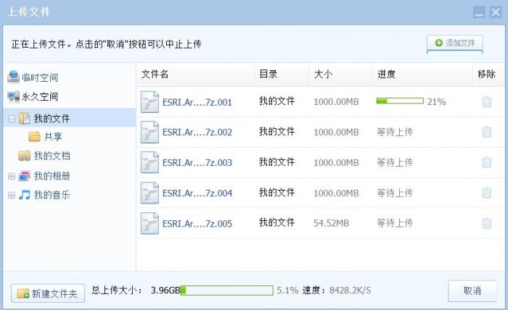Open the 我的文档 folder
The width and height of the screenshot is (508, 310).
[52, 156]
